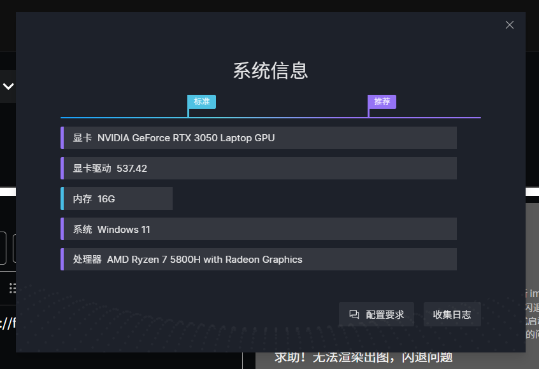Screen dimensions: 539x369
Task: Click the purple accent bar on the 显卡 row
Action: (62, 137)
